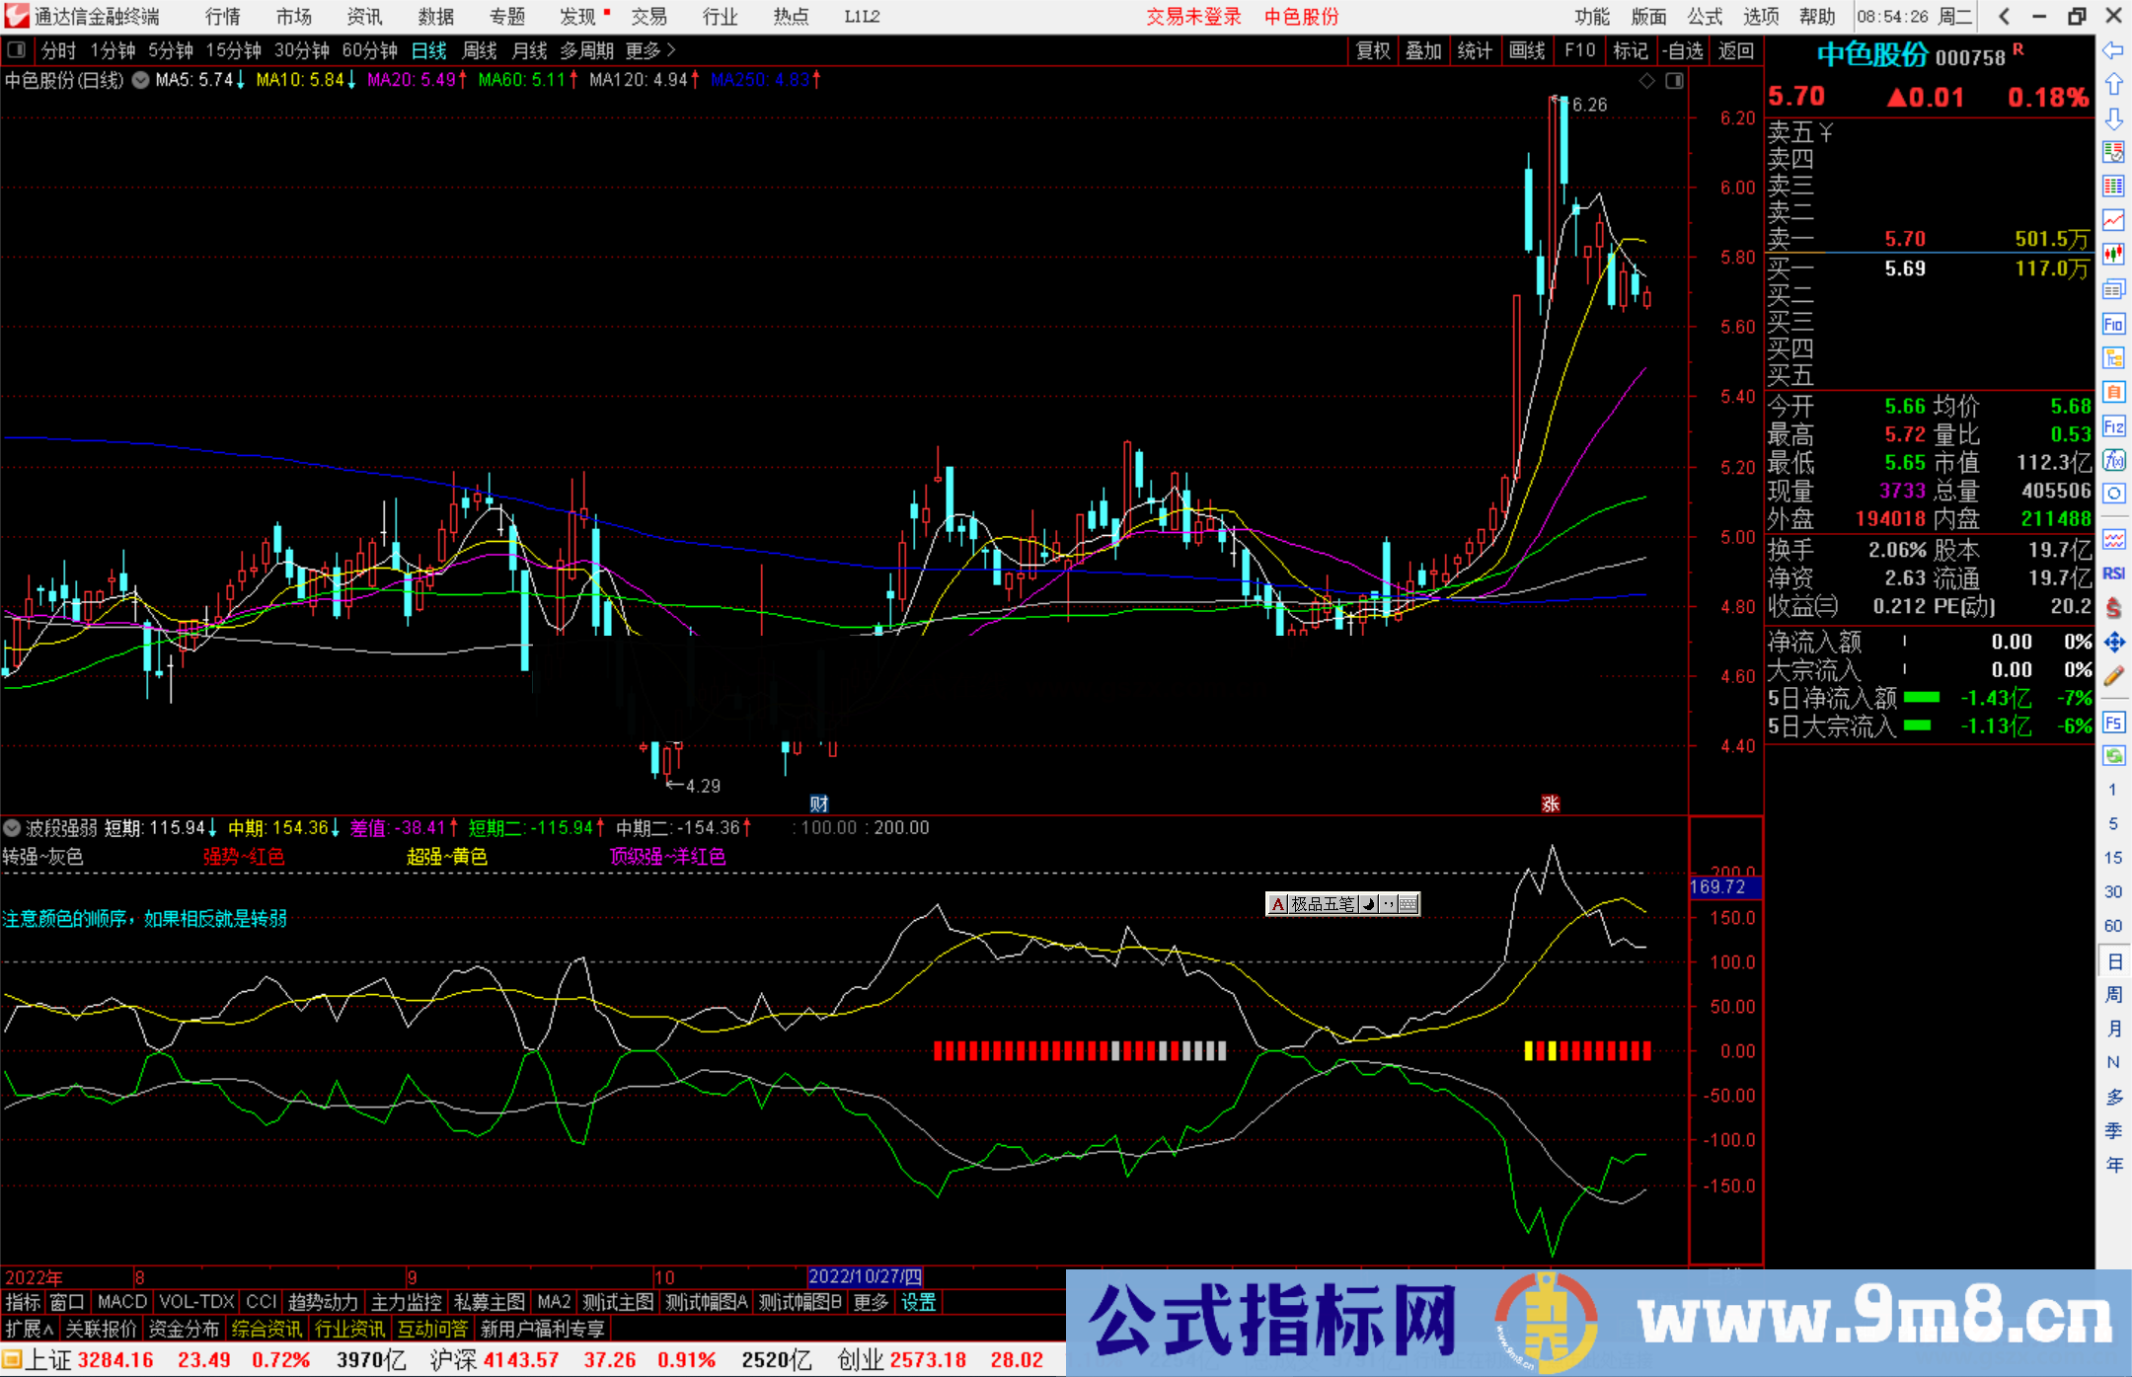The width and height of the screenshot is (2132, 1377).
Task: Open the 波段强弱 indicator dropdown circle
Action: click(12, 827)
